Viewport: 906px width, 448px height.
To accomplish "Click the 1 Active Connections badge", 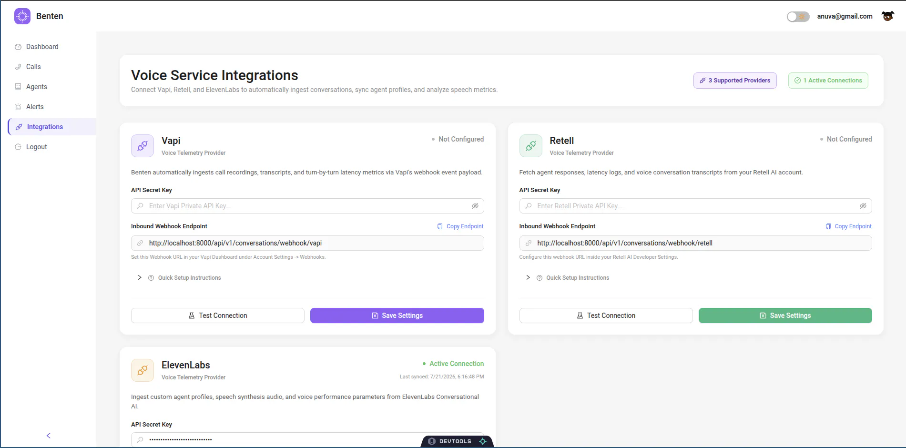I will (x=828, y=81).
